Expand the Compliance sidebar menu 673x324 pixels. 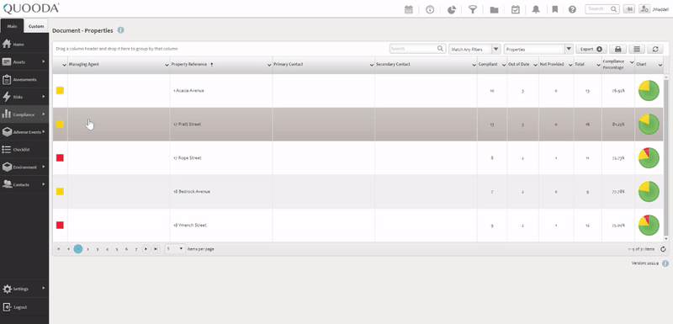pos(24,114)
